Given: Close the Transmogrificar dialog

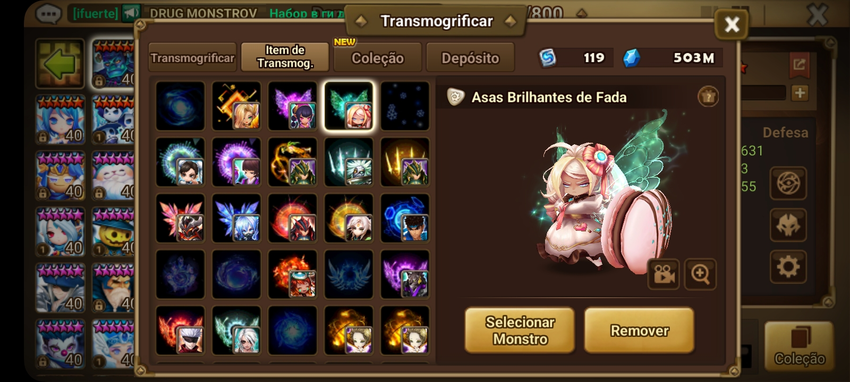Looking at the screenshot, I should (732, 24).
